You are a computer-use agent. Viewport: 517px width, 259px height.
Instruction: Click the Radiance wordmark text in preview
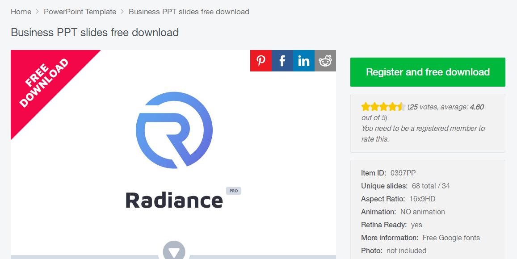coord(174,200)
